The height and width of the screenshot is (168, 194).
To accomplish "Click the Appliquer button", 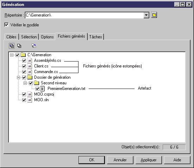I will coord(149,160).
